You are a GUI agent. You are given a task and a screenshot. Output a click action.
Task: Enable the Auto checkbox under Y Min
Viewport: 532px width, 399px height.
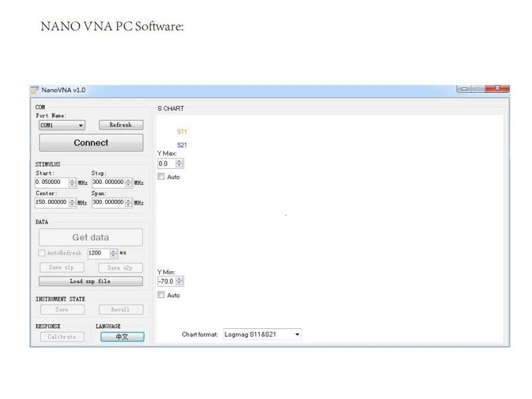(161, 295)
